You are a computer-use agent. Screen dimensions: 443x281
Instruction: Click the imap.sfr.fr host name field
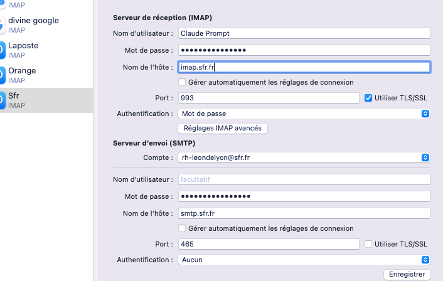(x=304, y=67)
